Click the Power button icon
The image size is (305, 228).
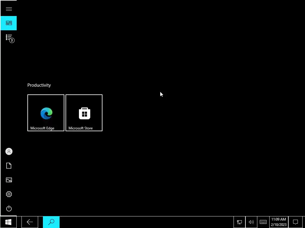coord(9,208)
